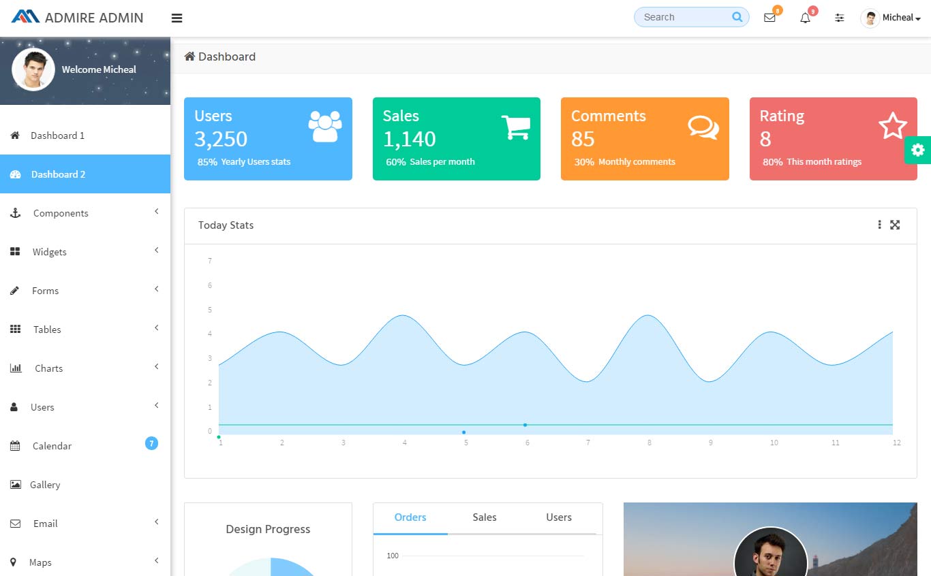
Task: Click the bar chart icon for Charts
Action: (x=16, y=368)
